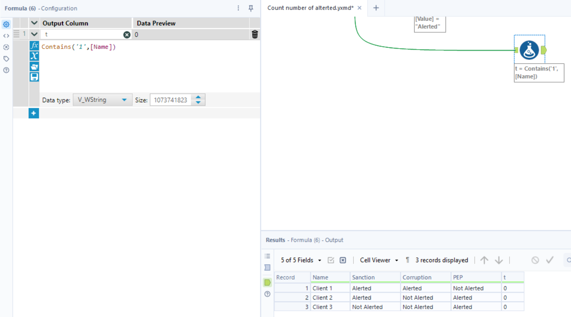
Task: Open the Formula tool help icon
Action: coord(6,69)
